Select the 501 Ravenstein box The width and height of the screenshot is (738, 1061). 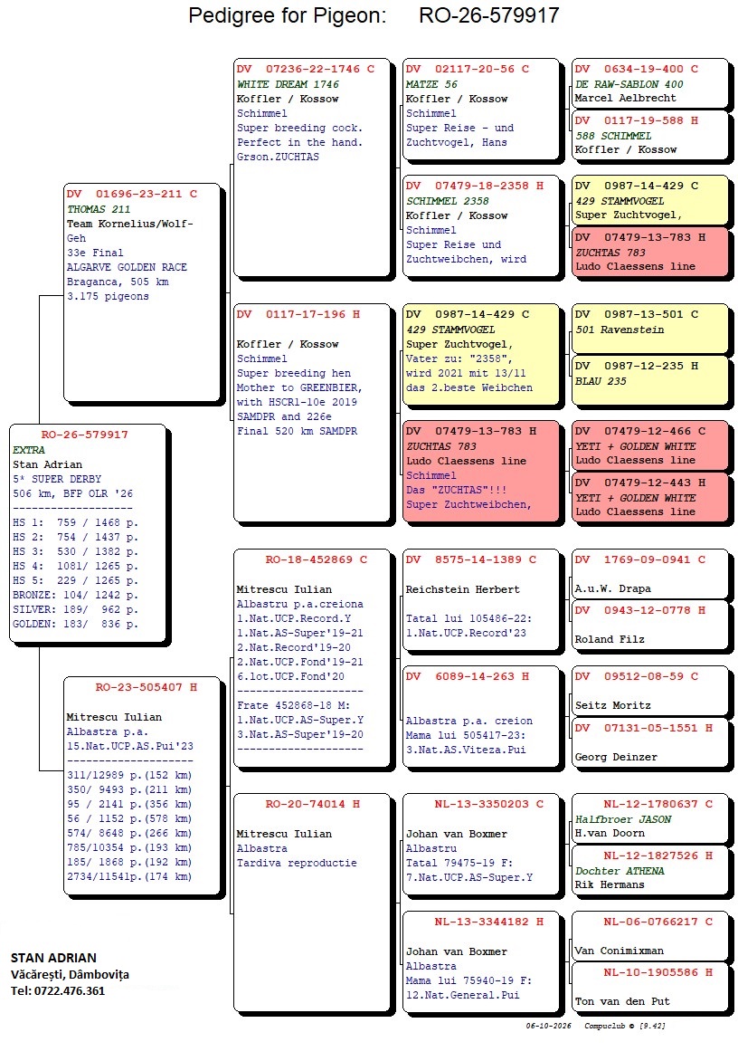(x=650, y=329)
